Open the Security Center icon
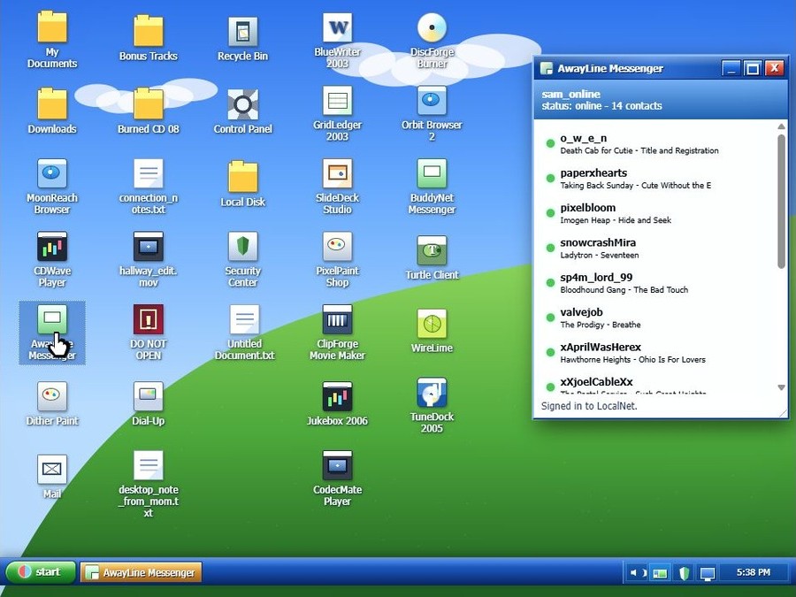This screenshot has width=796, height=597. (242, 259)
